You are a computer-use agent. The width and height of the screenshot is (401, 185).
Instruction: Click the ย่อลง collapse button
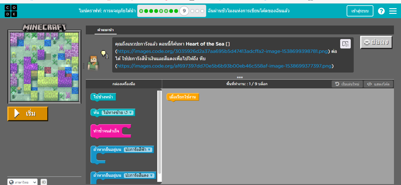coord(376,43)
